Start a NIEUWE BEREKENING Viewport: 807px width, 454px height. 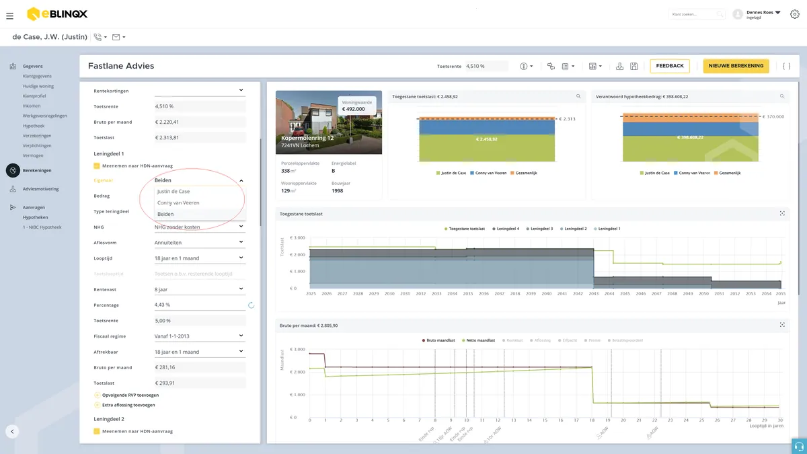(736, 66)
